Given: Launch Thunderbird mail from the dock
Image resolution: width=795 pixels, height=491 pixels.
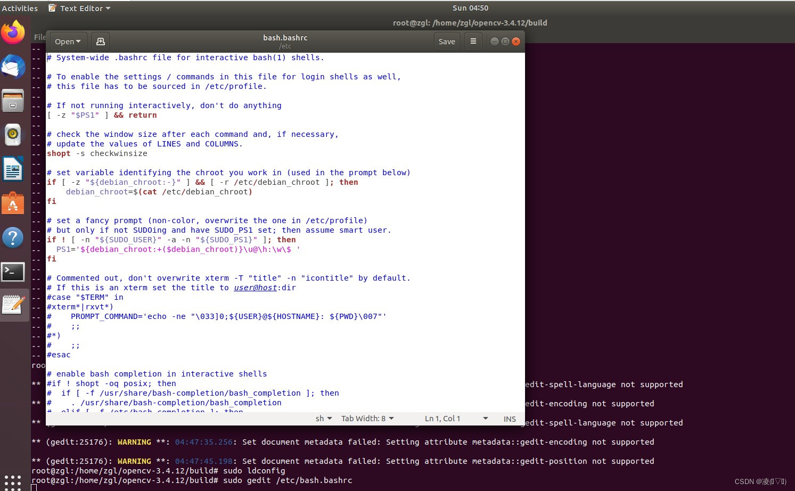Looking at the screenshot, I should tap(13, 66).
